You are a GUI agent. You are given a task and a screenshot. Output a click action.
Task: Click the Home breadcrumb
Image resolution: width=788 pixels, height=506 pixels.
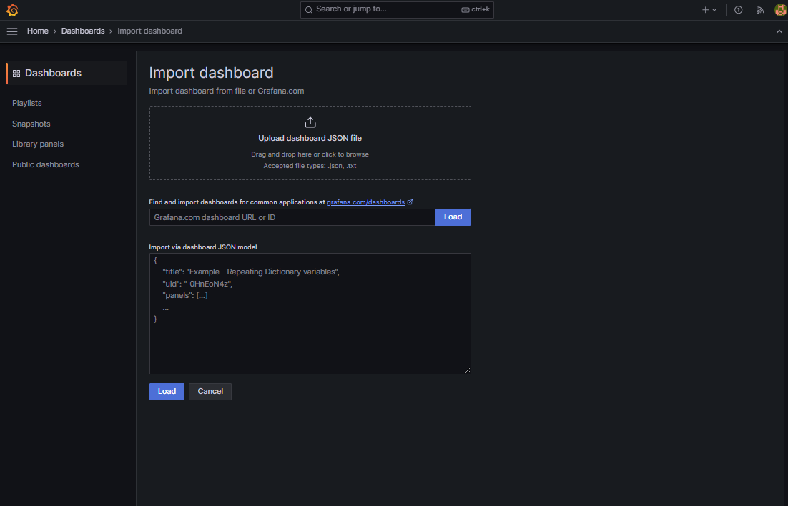point(37,31)
